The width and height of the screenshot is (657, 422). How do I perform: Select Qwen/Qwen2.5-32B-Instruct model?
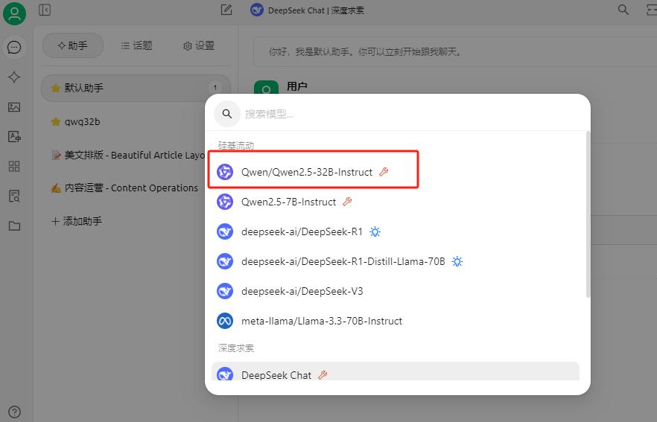tap(306, 172)
